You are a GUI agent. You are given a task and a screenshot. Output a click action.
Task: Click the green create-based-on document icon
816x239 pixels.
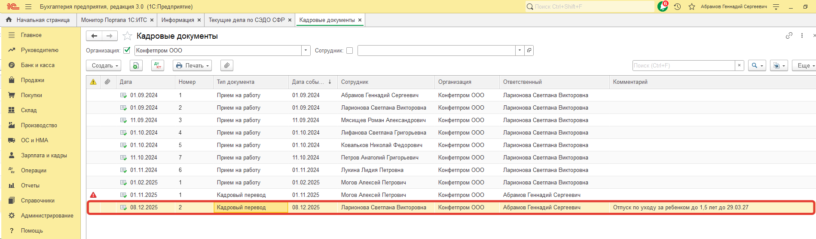coord(135,65)
